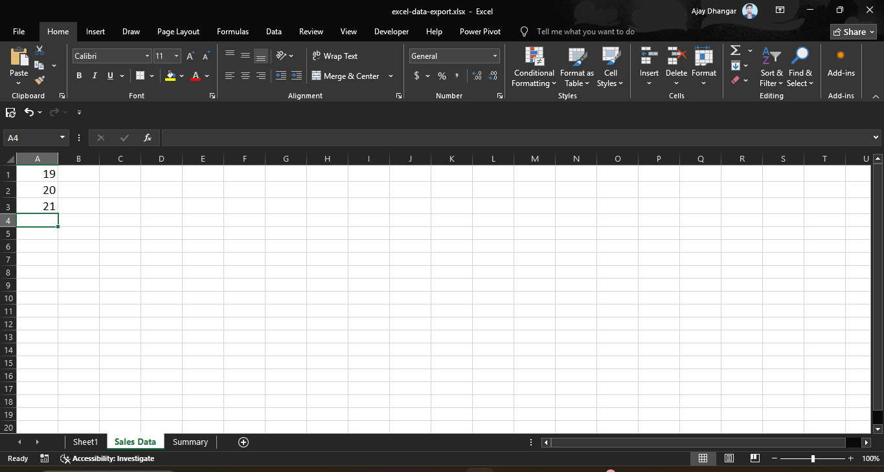Open Cell Styles gallery
The width and height of the screenshot is (884, 472).
[610, 67]
